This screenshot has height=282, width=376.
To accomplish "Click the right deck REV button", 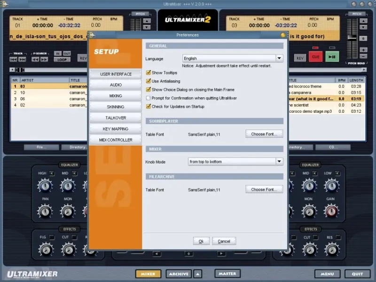I will (x=300, y=58).
